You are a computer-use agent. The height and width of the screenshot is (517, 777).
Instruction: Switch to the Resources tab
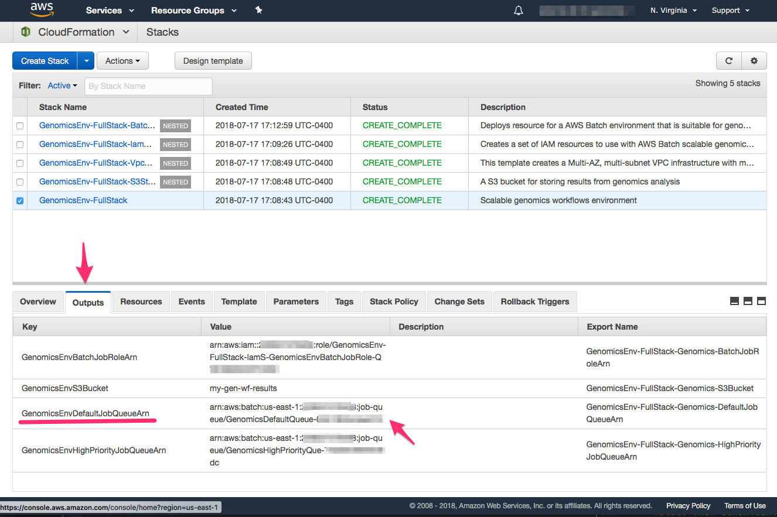click(141, 302)
